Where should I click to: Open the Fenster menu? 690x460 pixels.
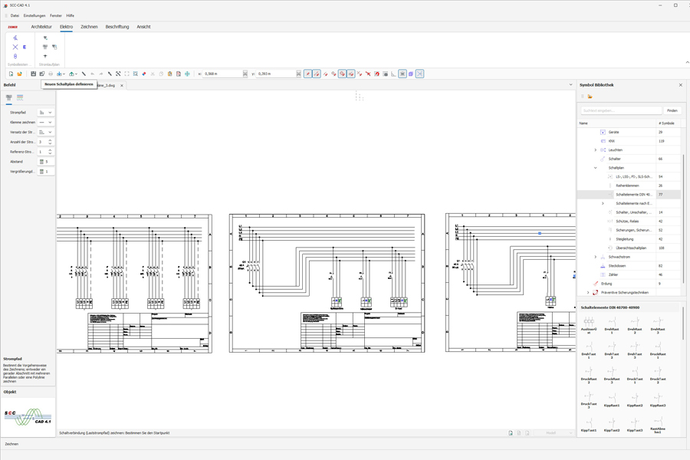[56, 15]
